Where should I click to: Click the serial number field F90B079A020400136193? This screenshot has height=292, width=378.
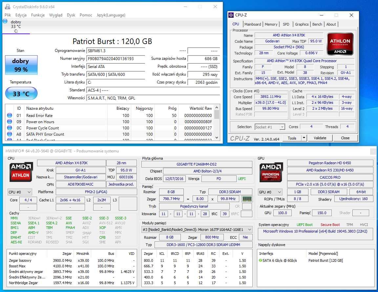click(116, 59)
